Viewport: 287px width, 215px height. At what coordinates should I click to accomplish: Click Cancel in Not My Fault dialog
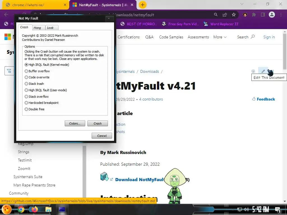[x=102, y=136]
